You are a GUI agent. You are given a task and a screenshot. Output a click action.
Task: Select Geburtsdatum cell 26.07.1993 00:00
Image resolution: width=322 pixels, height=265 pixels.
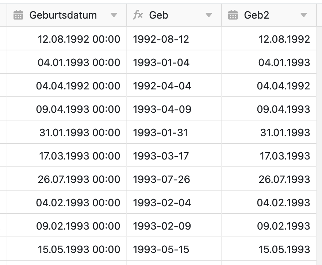pyautogui.click(x=79, y=179)
